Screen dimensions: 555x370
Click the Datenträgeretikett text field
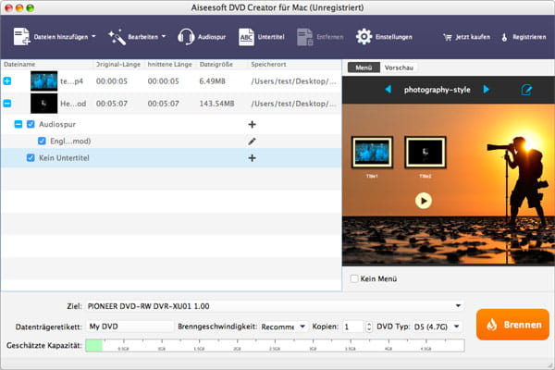tap(129, 327)
